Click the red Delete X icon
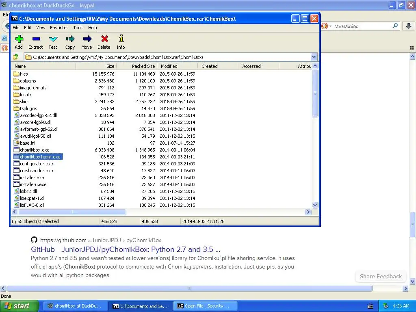The image size is (416, 312). [x=104, y=39]
